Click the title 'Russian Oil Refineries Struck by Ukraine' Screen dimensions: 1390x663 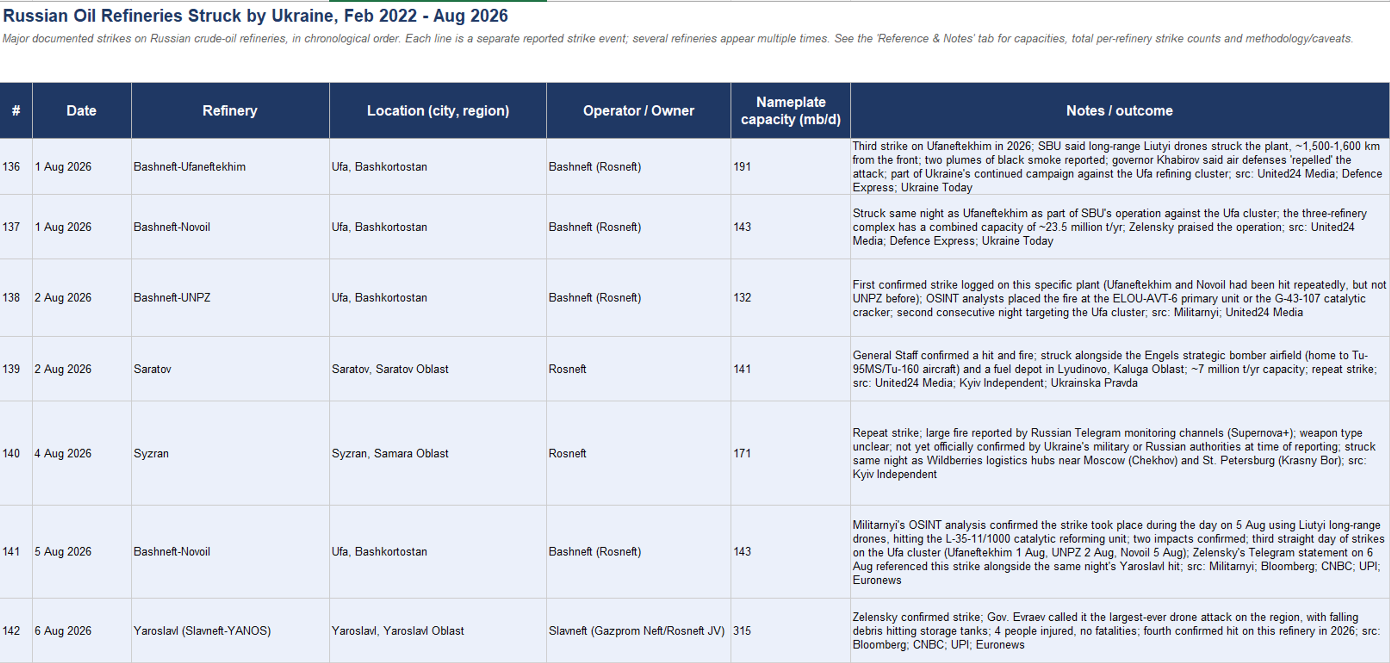tap(255, 16)
